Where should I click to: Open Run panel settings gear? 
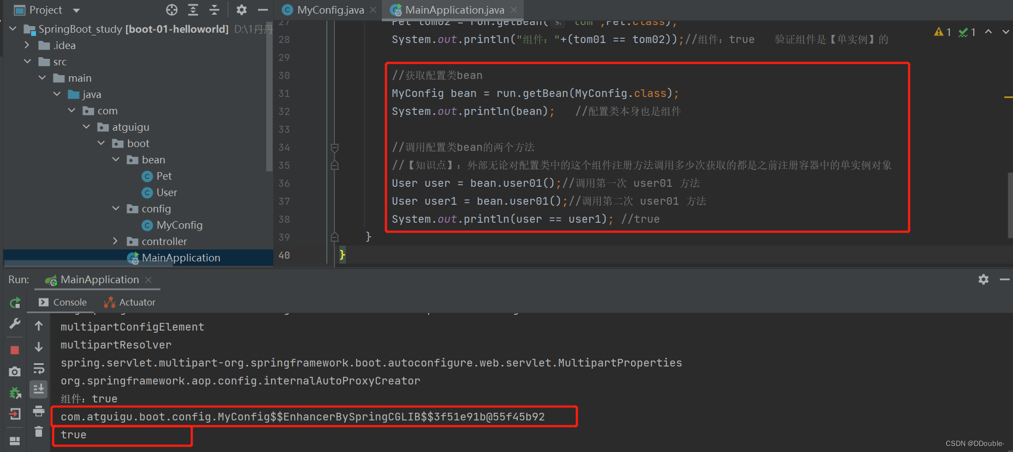coord(984,279)
